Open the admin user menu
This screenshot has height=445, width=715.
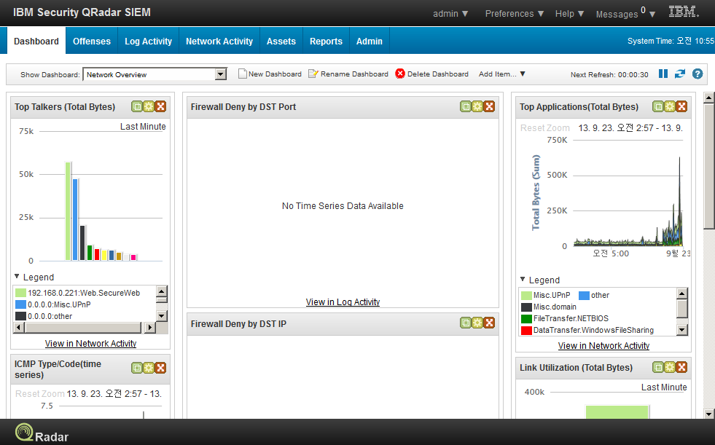(x=450, y=14)
